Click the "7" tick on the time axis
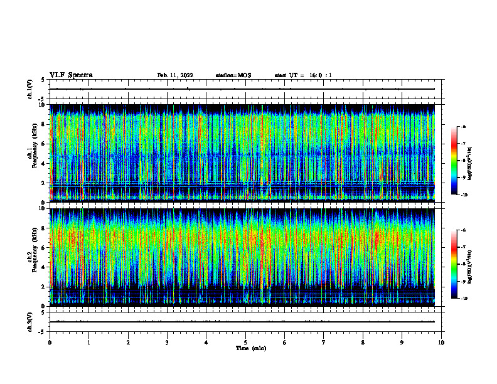The height and width of the screenshot is (384, 497). [x=324, y=343]
